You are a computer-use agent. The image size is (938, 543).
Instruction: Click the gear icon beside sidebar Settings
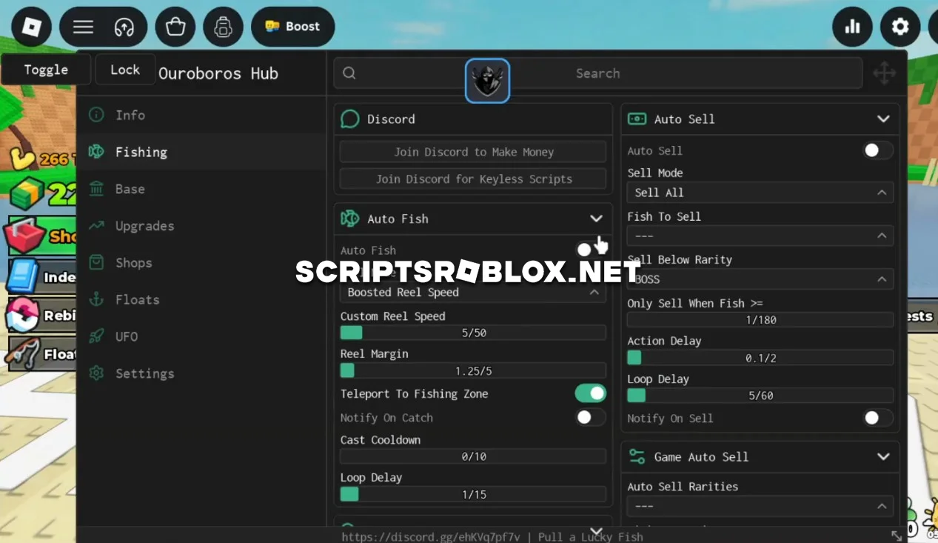pos(96,373)
